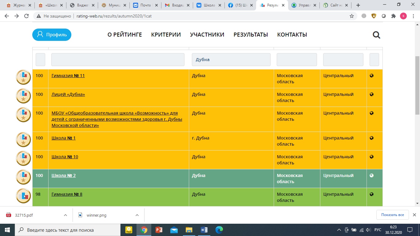Open the globe icon in Школа № 10 row

pos(371,157)
